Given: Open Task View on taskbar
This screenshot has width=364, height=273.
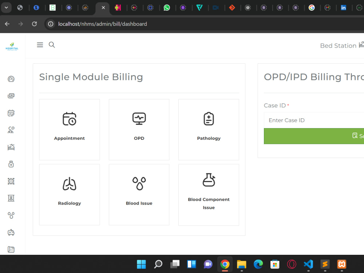Looking at the screenshot, I should [175, 264].
